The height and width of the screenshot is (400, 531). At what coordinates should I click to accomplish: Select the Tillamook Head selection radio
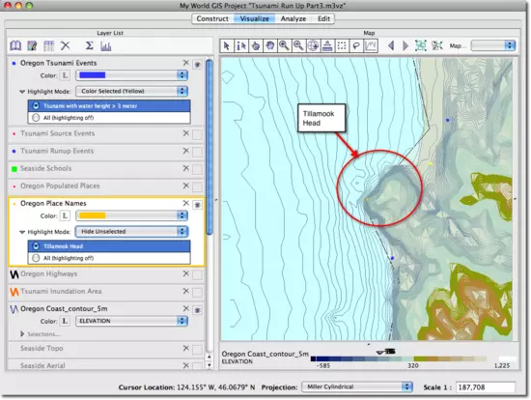click(36, 246)
